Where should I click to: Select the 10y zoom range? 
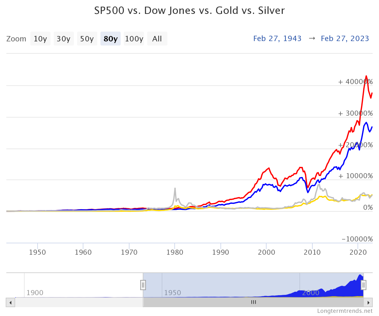(40, 39)
